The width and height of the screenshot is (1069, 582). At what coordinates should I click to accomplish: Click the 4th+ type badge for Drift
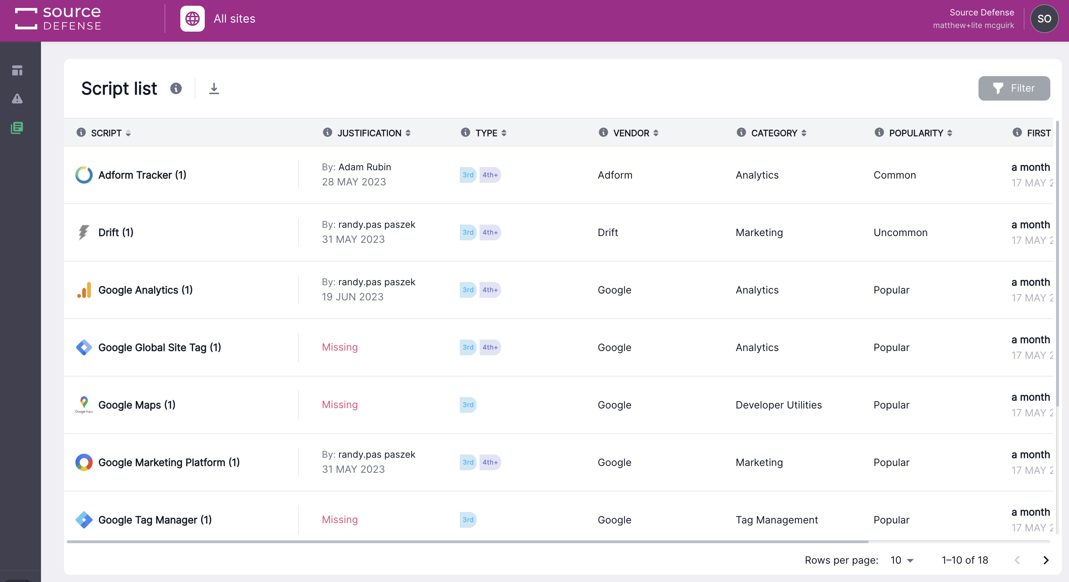click(490, 232)
